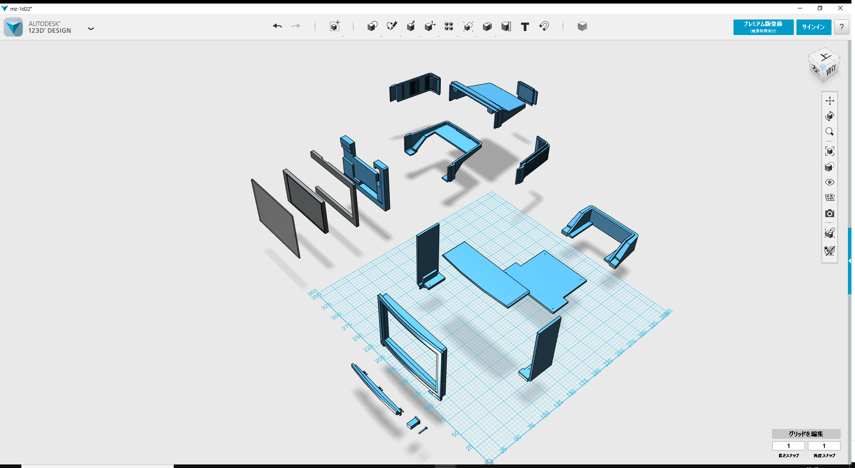The width and height of the screenshot is (855, 468).
Task: Click the グリッドを編集 button
Action: 805,434
